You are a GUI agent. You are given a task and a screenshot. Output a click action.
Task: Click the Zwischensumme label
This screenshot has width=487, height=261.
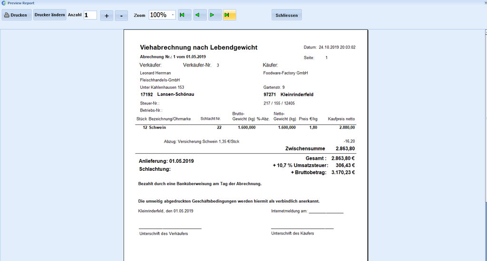[305, 149]
